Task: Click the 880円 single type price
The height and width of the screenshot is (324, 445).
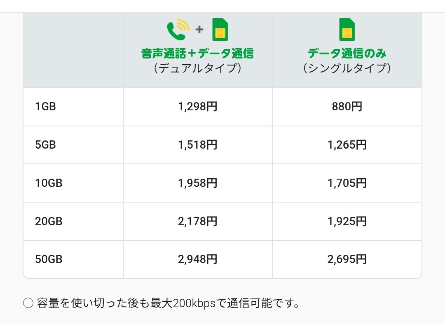Action: click(x=347, y=107)
